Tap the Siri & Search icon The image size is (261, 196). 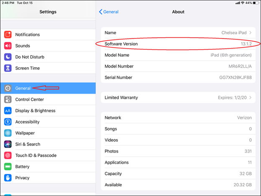point(8,144)
